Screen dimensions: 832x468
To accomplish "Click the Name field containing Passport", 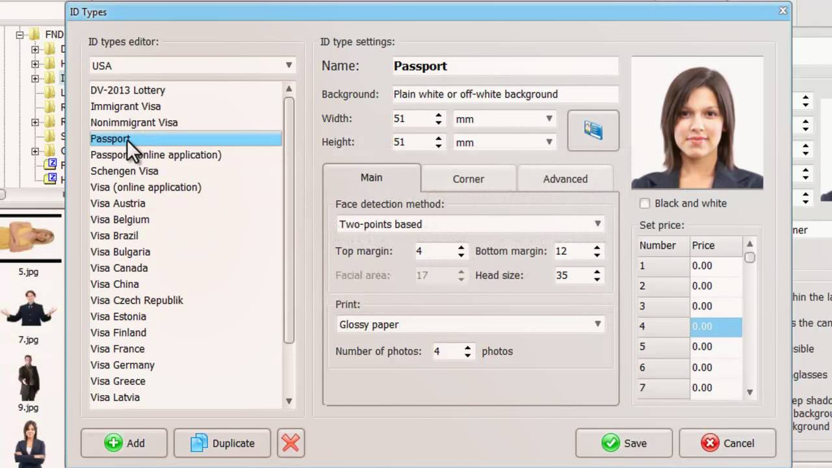I will [505, 66].
